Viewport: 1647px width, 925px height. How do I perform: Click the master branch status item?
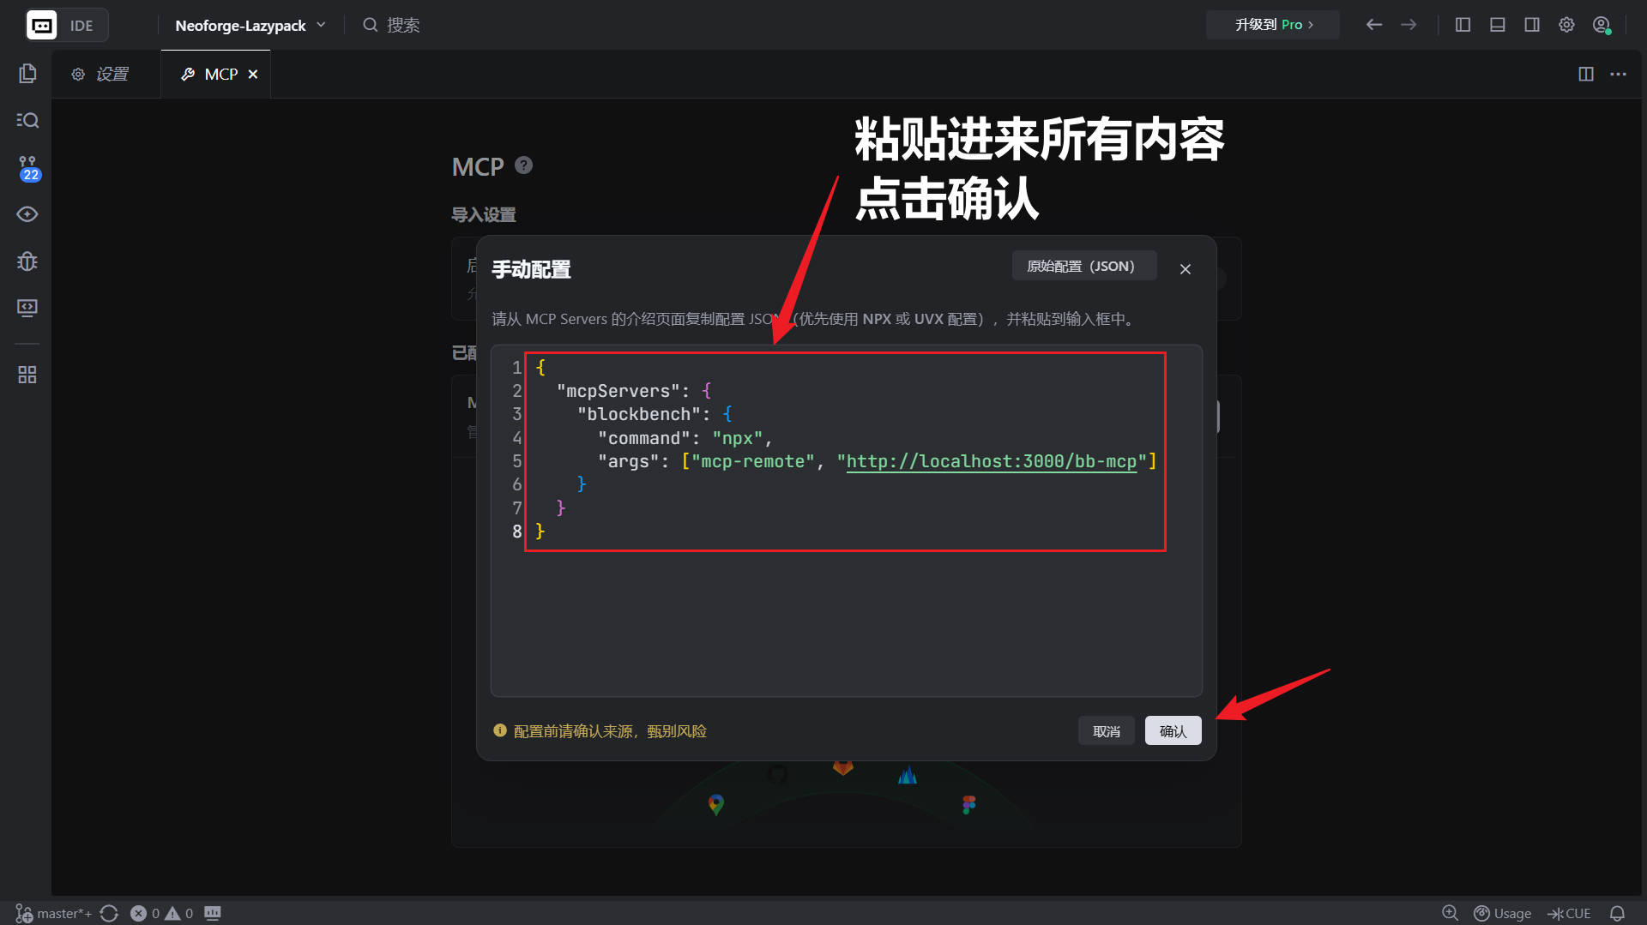tap(53, 913)
